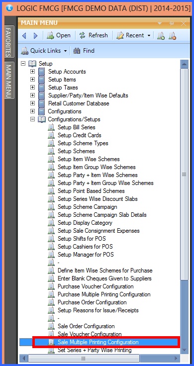Go forward with the right arrow icon
This screenshot has height=366, width=194.
coord(35,36)
